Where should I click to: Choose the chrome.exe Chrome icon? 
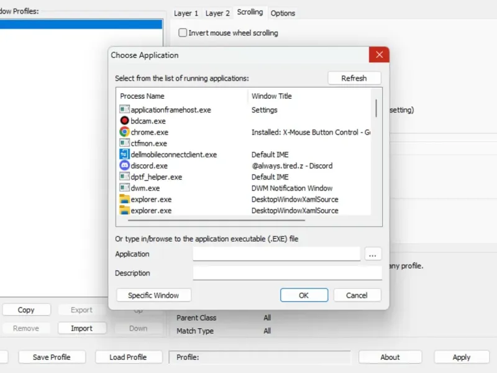[x=124, y=132]
